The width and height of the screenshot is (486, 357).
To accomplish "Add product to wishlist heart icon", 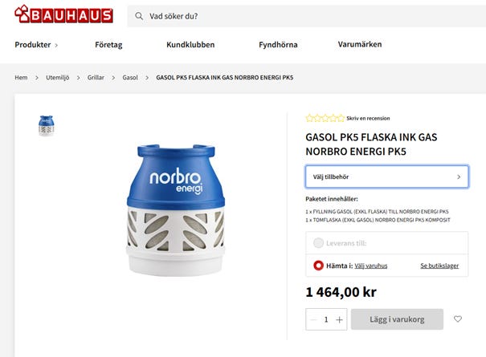I will coord(458,319).
